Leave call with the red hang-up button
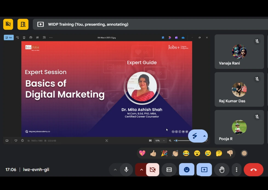268x190 pixels. 253,169
